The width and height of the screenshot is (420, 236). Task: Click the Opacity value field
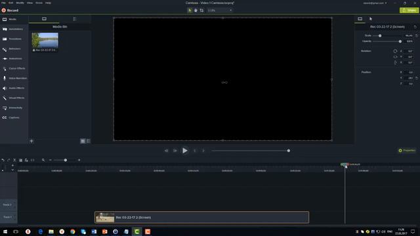point(409,41)
